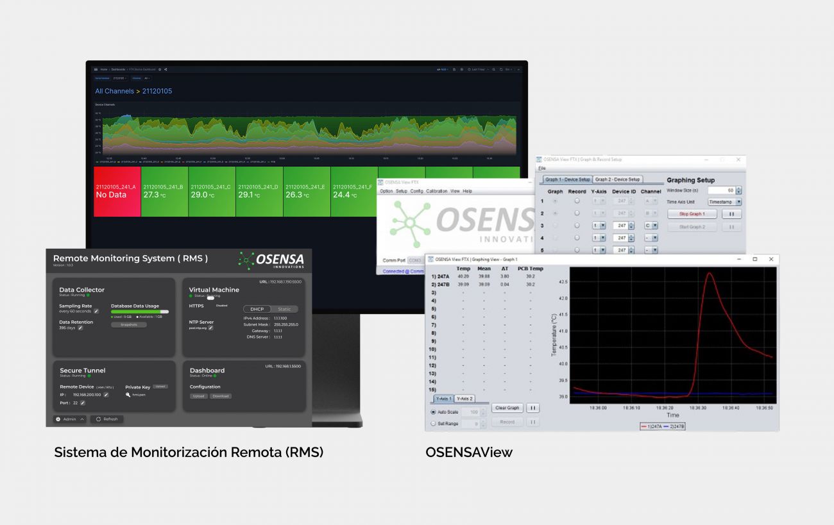
Task: Toggle the Record radio for row 4
Action: pyautogui.click(x=577, y=238)
